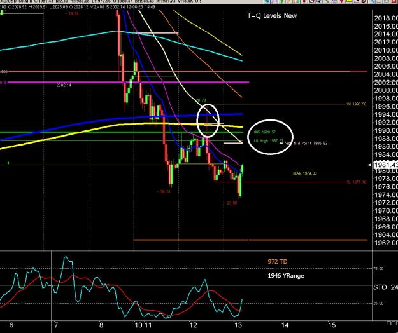Click the red '-23.60' swing label
This screenshot has height=333, width=398.
tap(231, 203)
